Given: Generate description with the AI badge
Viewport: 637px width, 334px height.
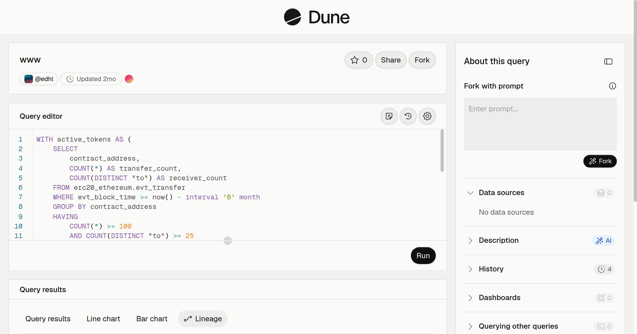Looking at the screenshot, I should 603,241.
